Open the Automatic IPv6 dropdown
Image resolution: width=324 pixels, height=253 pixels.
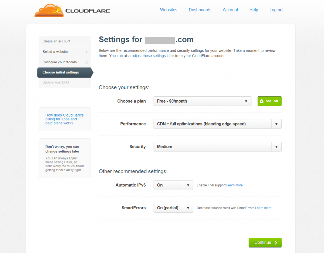173,185
